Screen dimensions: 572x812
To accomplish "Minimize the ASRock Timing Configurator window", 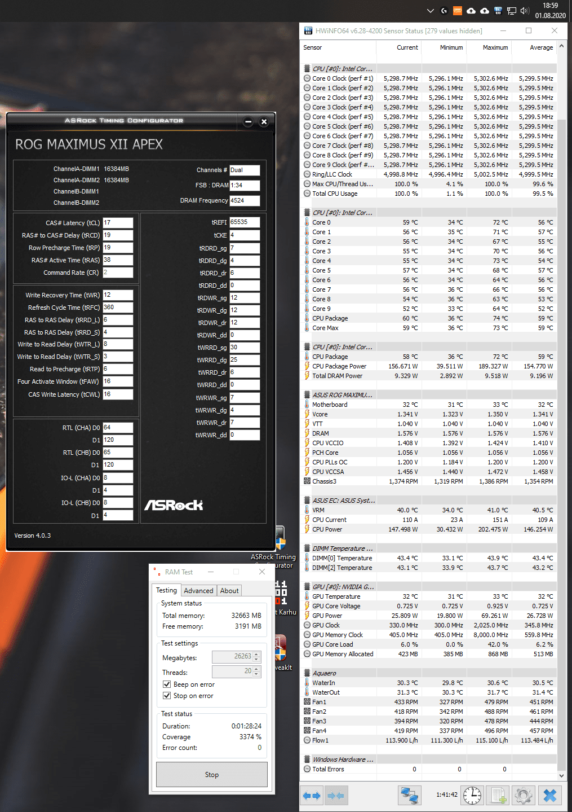I will tap(248, 122).
